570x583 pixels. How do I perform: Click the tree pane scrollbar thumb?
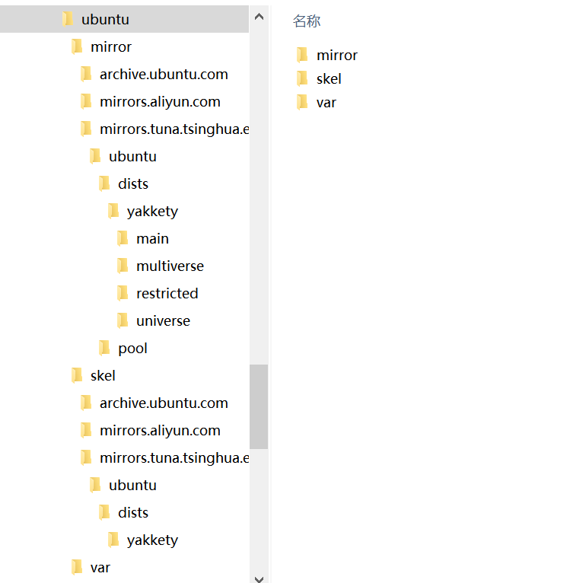click(259, 406)
